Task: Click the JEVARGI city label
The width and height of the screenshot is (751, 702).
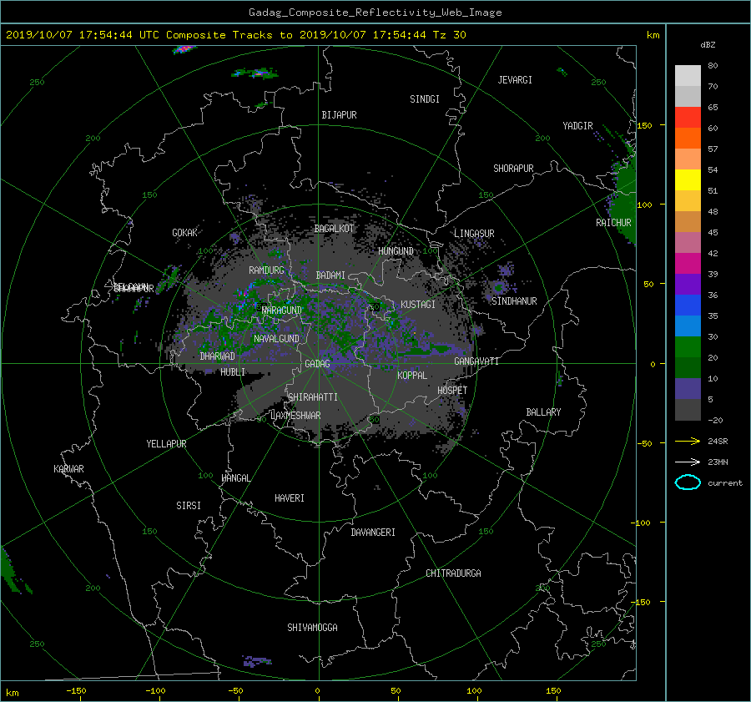Action: point(515,80)
